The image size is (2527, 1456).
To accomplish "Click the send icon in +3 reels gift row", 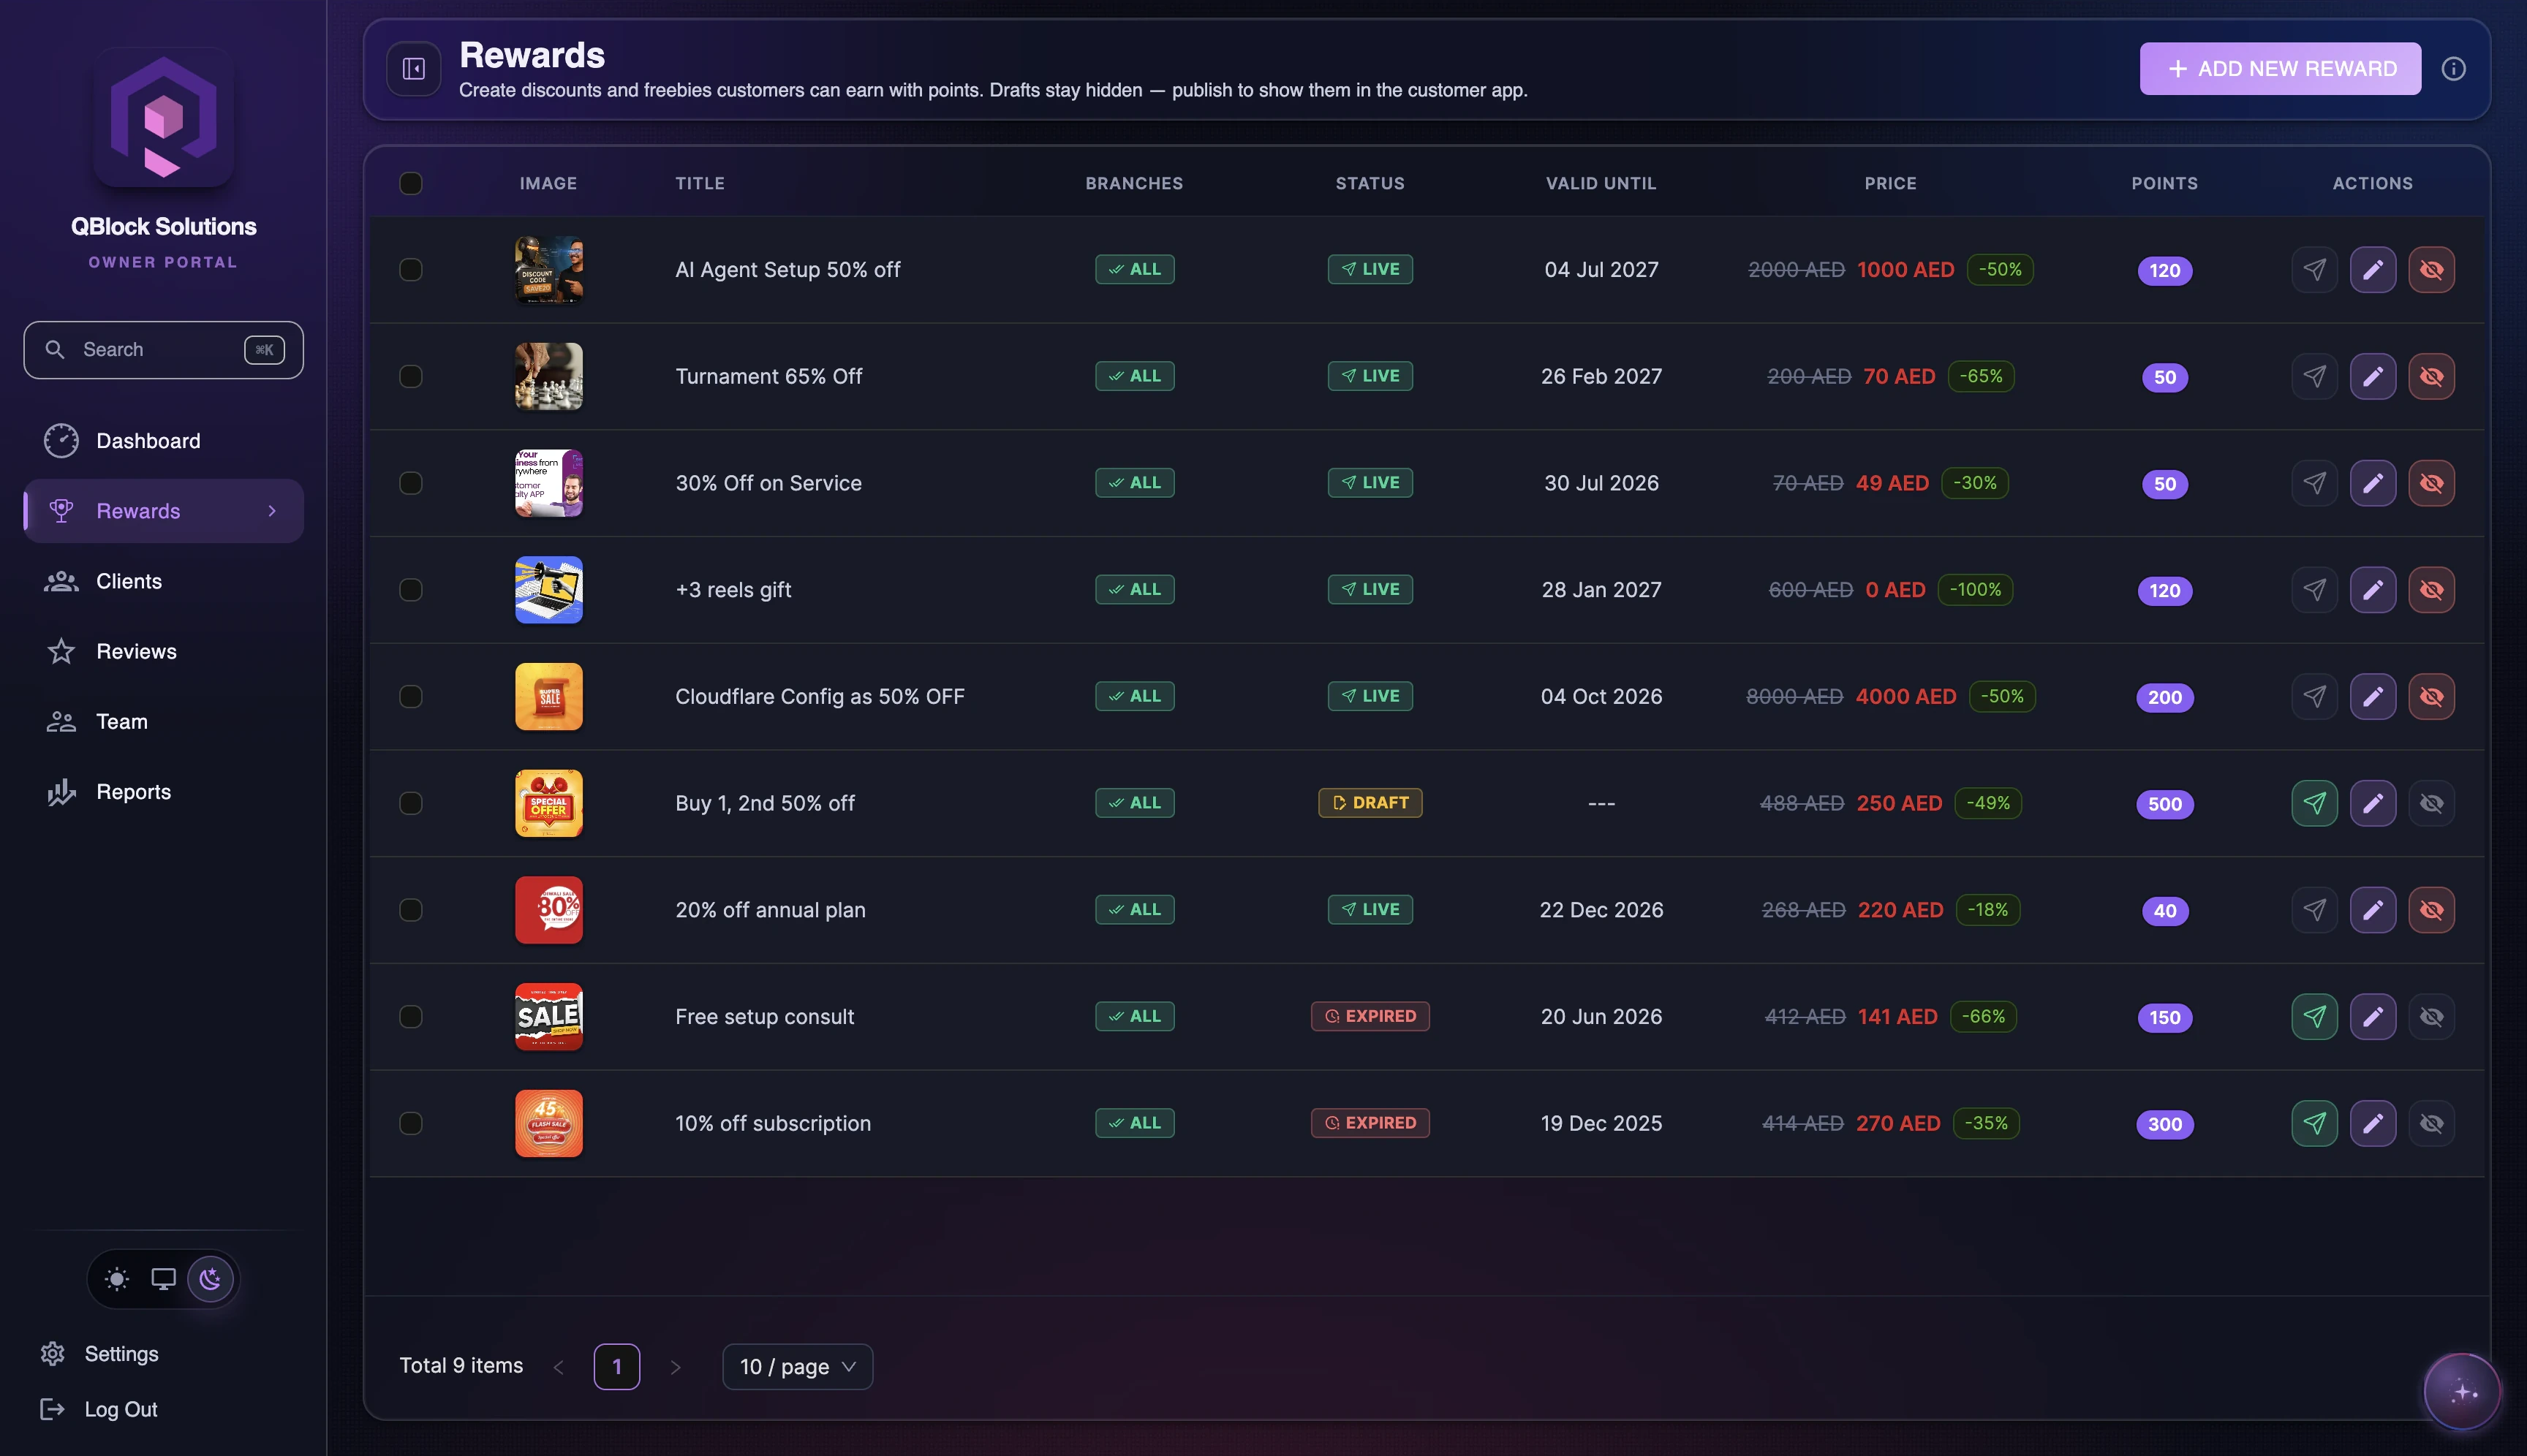I will point(2314,590).
